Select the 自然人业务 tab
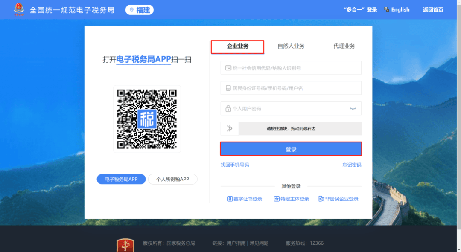The height and width of the screenshot is (252, 461). (x=291, y=46)
